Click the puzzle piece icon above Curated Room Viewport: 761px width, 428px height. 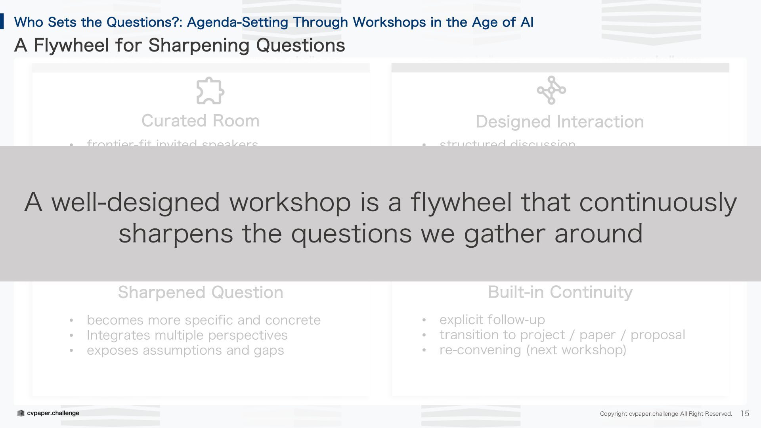(210, 91)
